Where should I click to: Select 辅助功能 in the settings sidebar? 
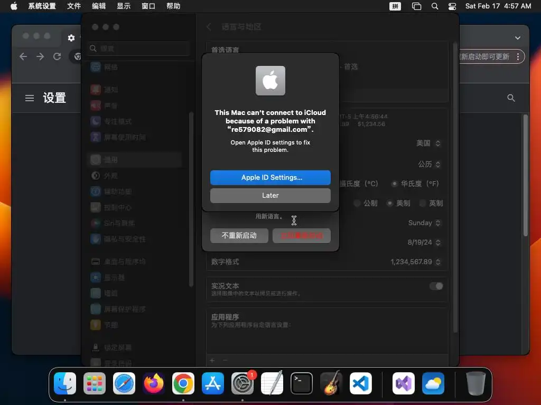(x=135, y=191)
